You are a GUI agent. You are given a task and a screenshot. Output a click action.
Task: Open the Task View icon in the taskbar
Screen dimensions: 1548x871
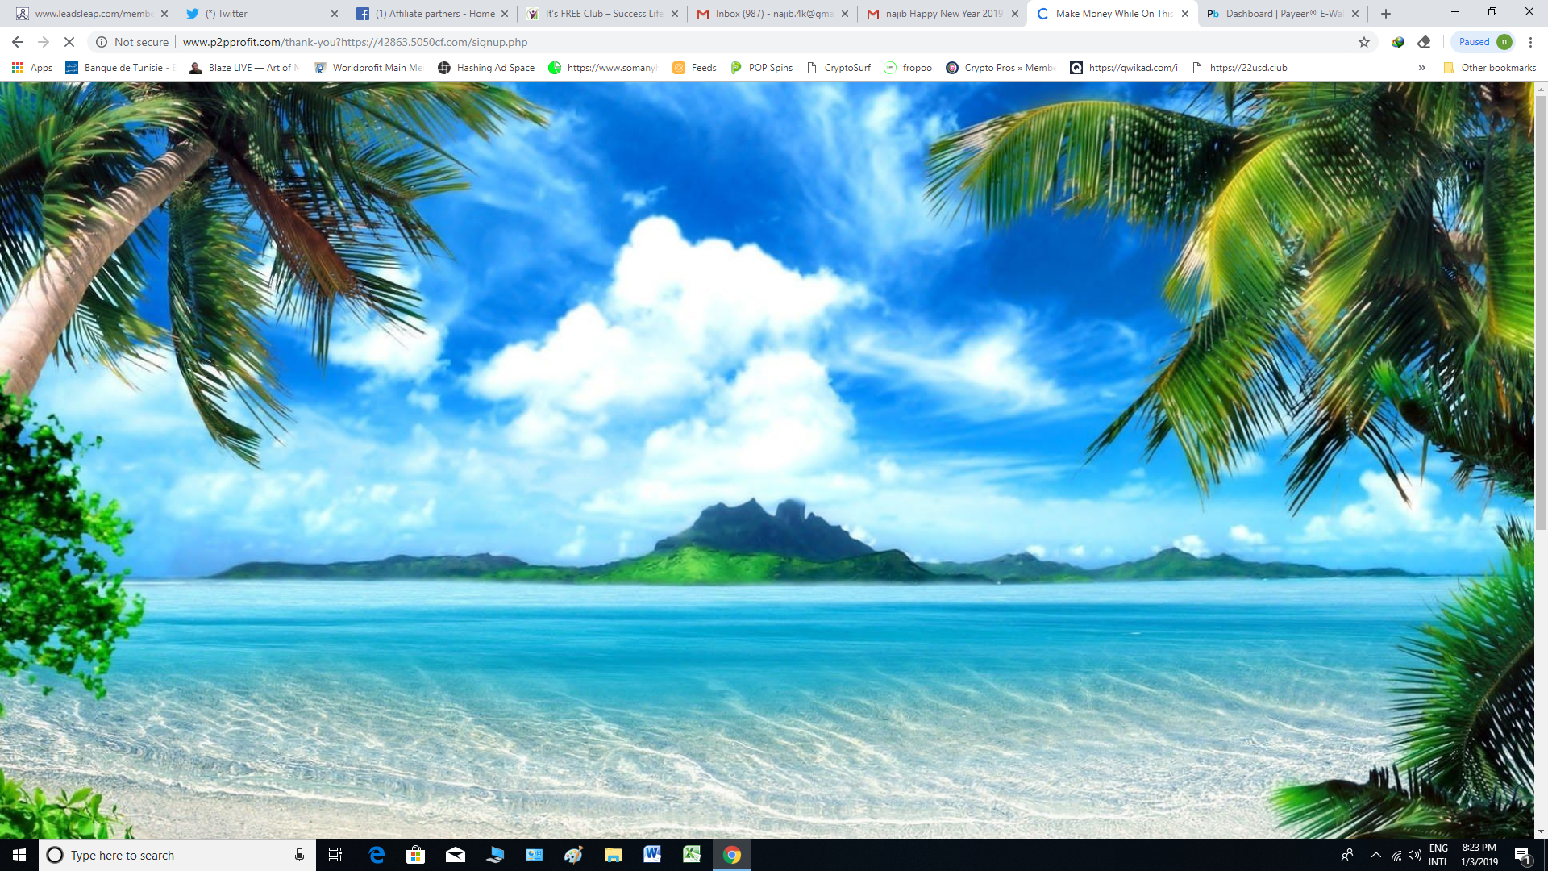[335, 855]
